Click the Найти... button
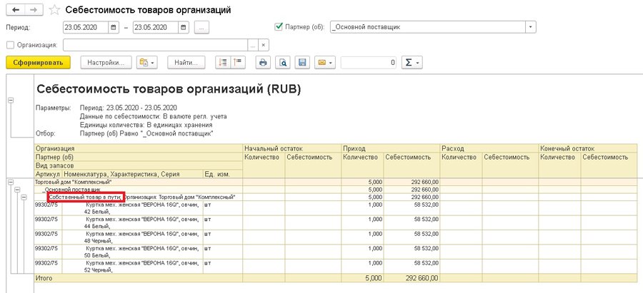This screenshot has width=643, height=293. click(186, 63)
